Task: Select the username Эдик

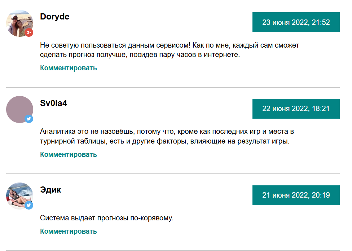Action: (x=51, y=190)
